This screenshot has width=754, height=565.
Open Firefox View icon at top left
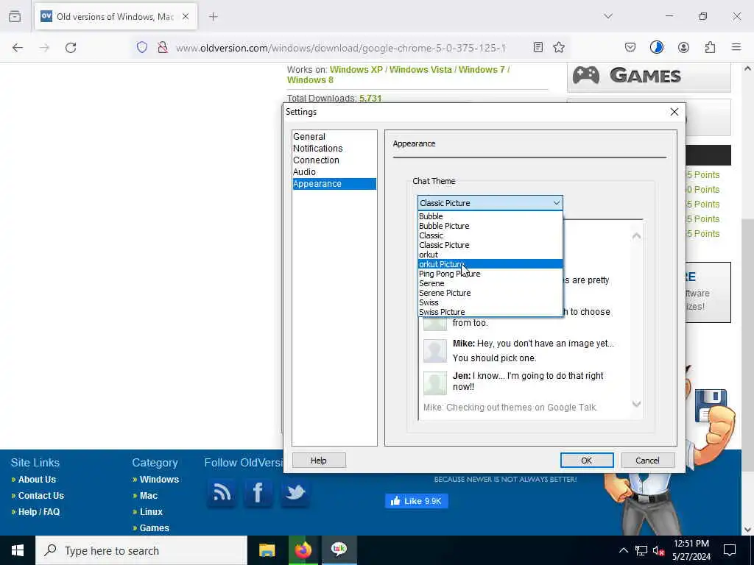(15, 16)
